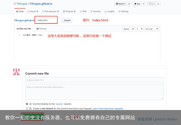Click the user avatar beside commit form
The width and height of the screenshot is (181, 125).
16,72
